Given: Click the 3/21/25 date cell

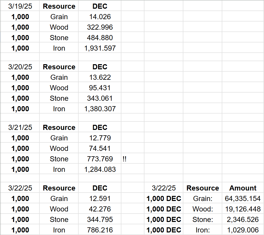Looking at the screenshot, I should 20,127.
